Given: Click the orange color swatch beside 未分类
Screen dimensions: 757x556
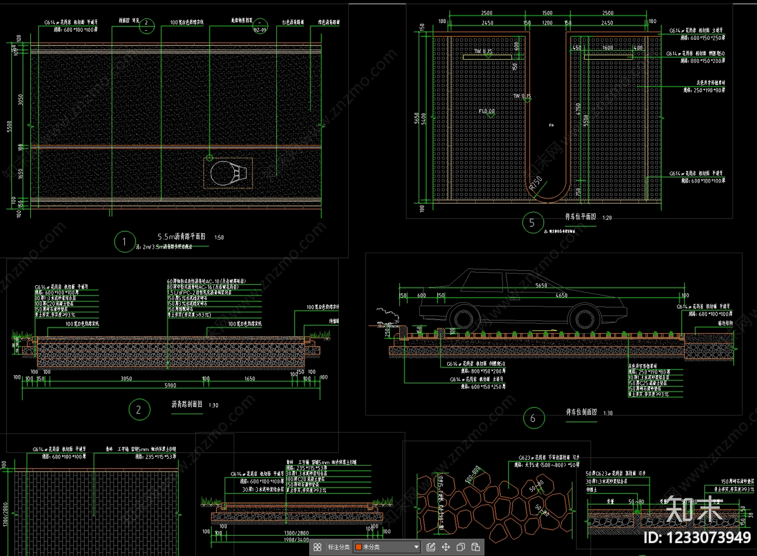Looking at the screenshot, I should [359, 547].
